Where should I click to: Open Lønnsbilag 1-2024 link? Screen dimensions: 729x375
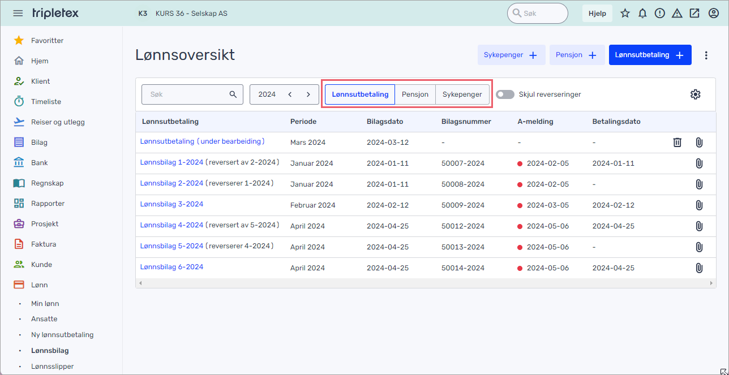point(171,162)
